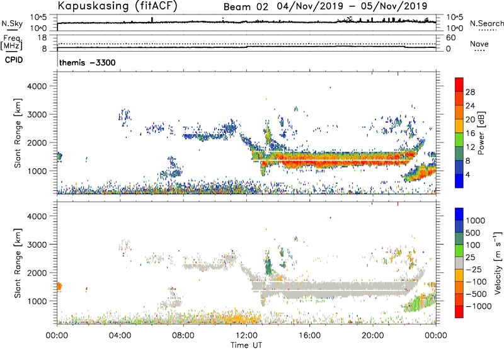Click the date range 04/Nov/2019 – 05/Nov/2019
The height and width of the screenshot is (349, 504).
[352, 6]
